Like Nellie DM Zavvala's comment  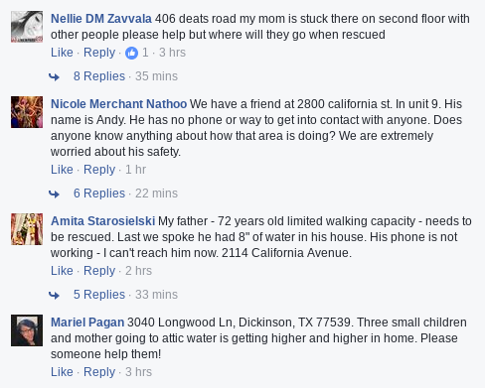tap(62, 53)
